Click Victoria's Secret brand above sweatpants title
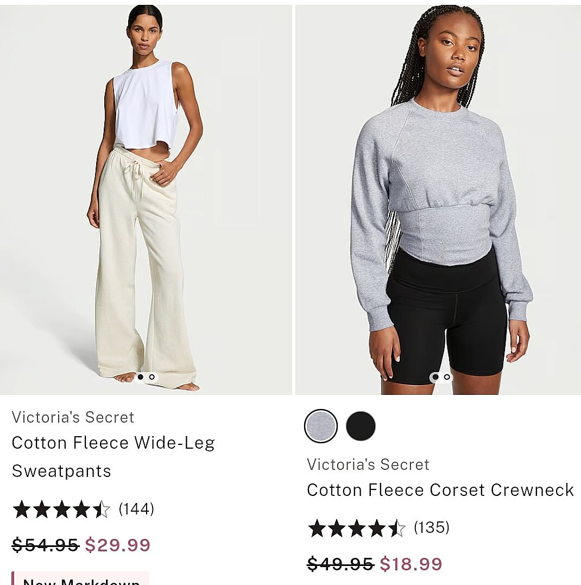The height and width of the screenshot is (585, 581). (73, 417)
